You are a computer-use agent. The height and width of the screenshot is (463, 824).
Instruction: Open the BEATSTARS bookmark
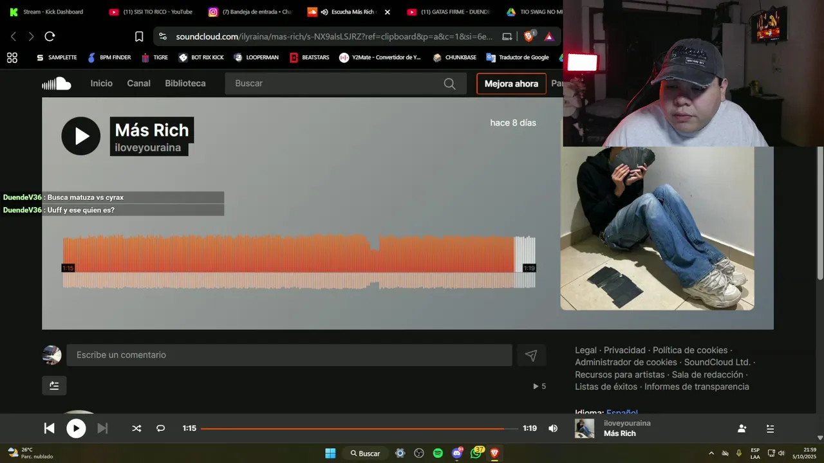tap(309, 57)
